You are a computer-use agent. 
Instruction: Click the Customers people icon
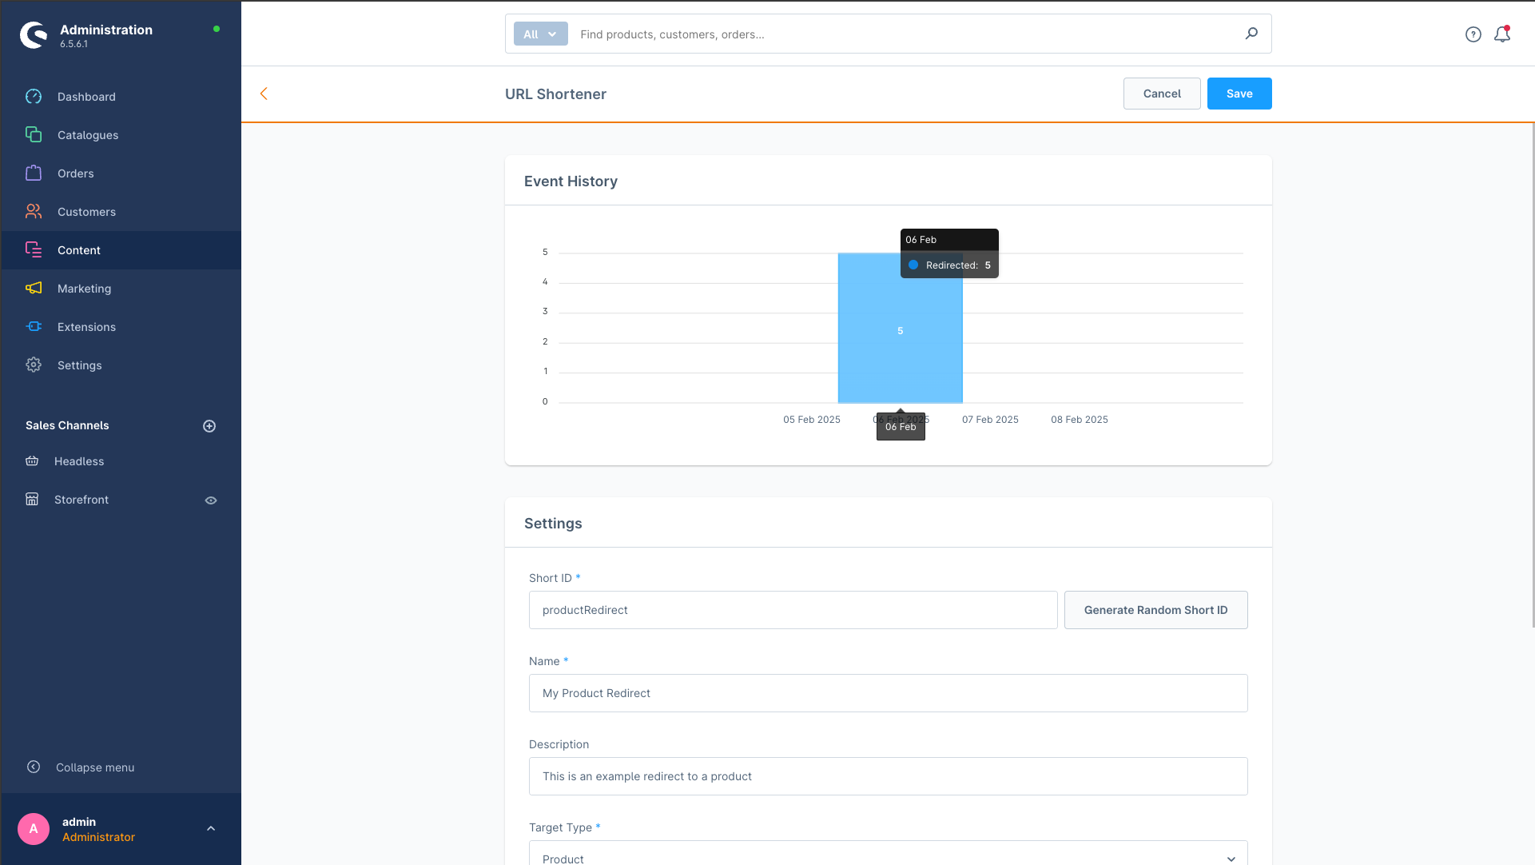tap(34, 212)
